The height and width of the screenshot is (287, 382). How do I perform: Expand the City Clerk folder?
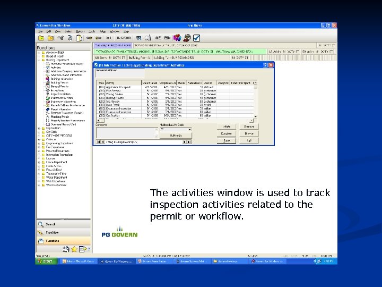click(39, 132)
